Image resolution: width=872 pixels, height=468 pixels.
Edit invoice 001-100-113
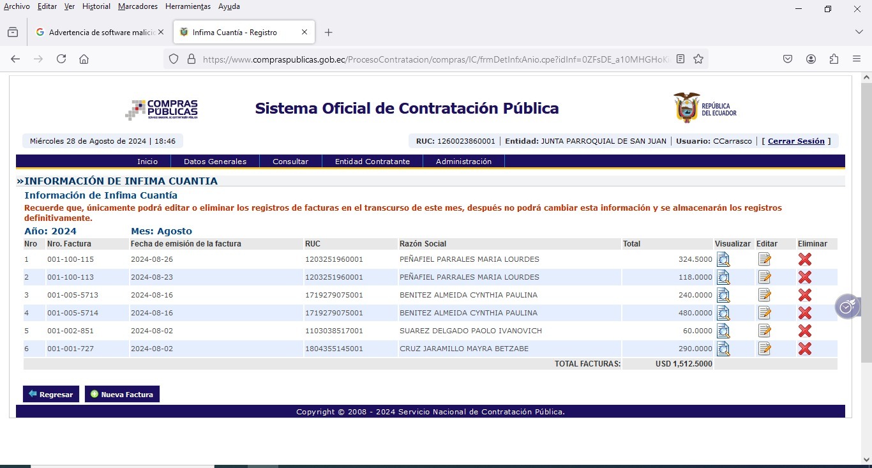click(764, 277)
